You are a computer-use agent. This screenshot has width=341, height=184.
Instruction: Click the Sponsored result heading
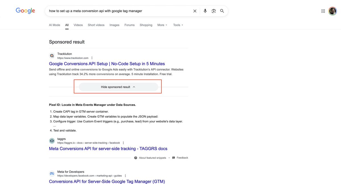coord(67,42)
